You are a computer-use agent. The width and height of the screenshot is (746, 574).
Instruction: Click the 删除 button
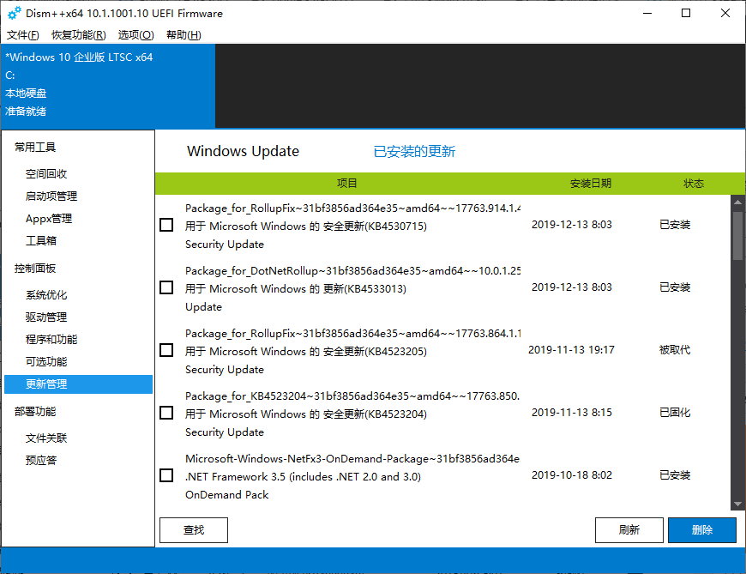pyautogui.click(x=702, y=529)
